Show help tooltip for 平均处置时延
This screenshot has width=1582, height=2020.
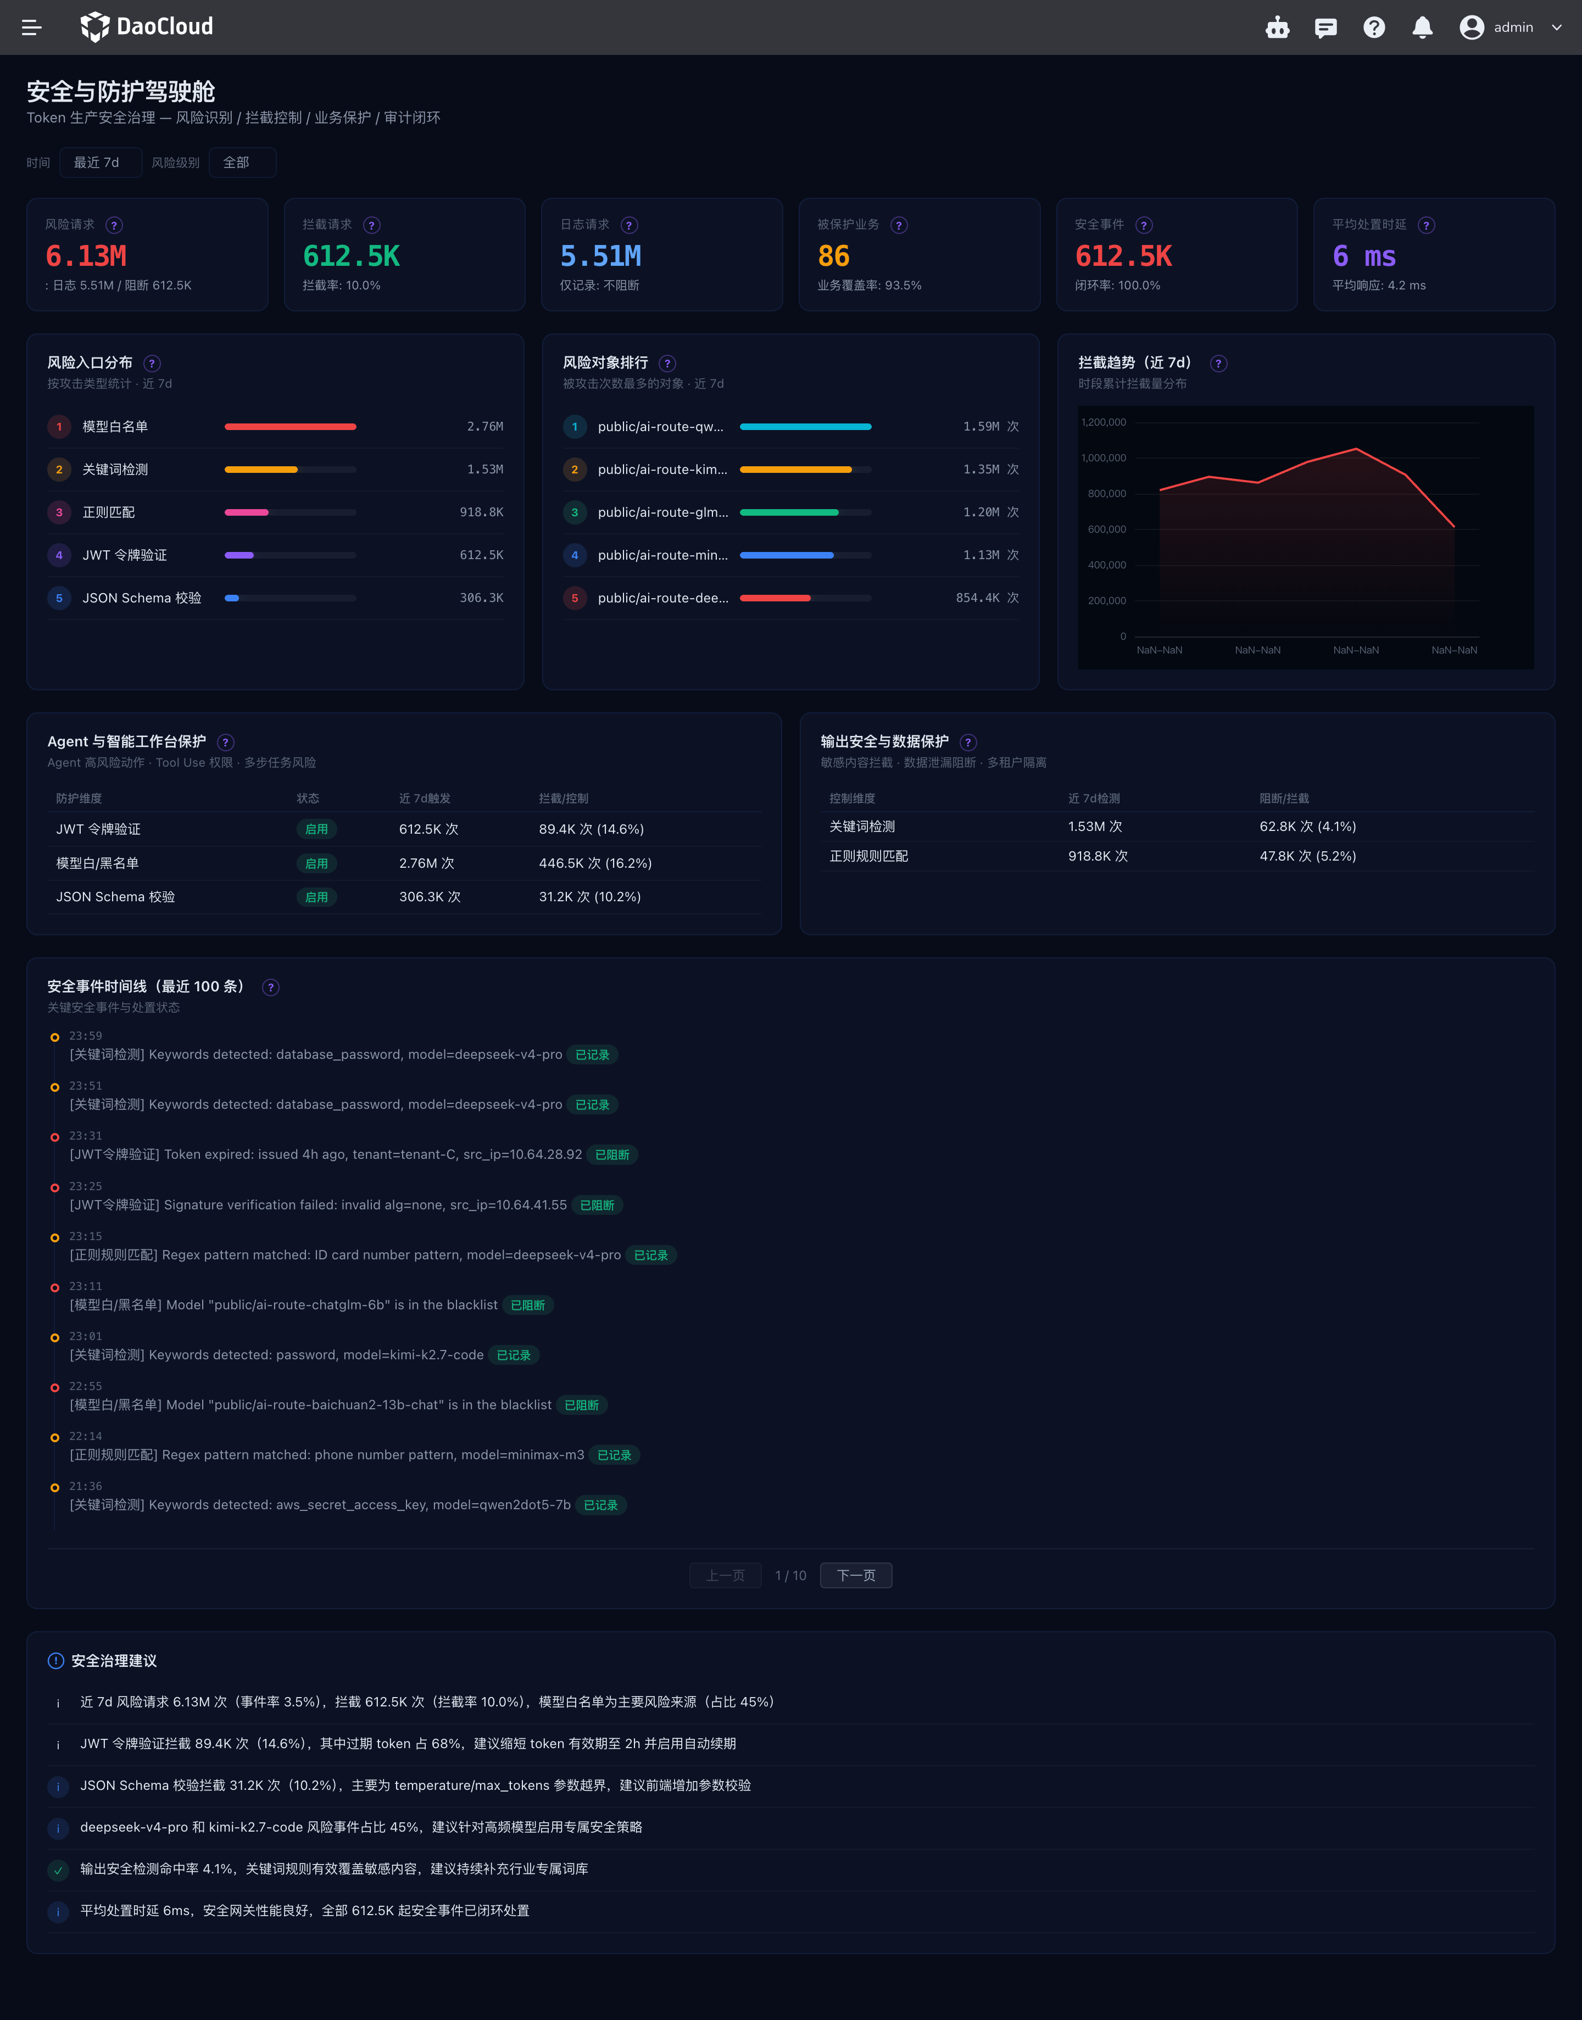click(x=1427, y=225)
